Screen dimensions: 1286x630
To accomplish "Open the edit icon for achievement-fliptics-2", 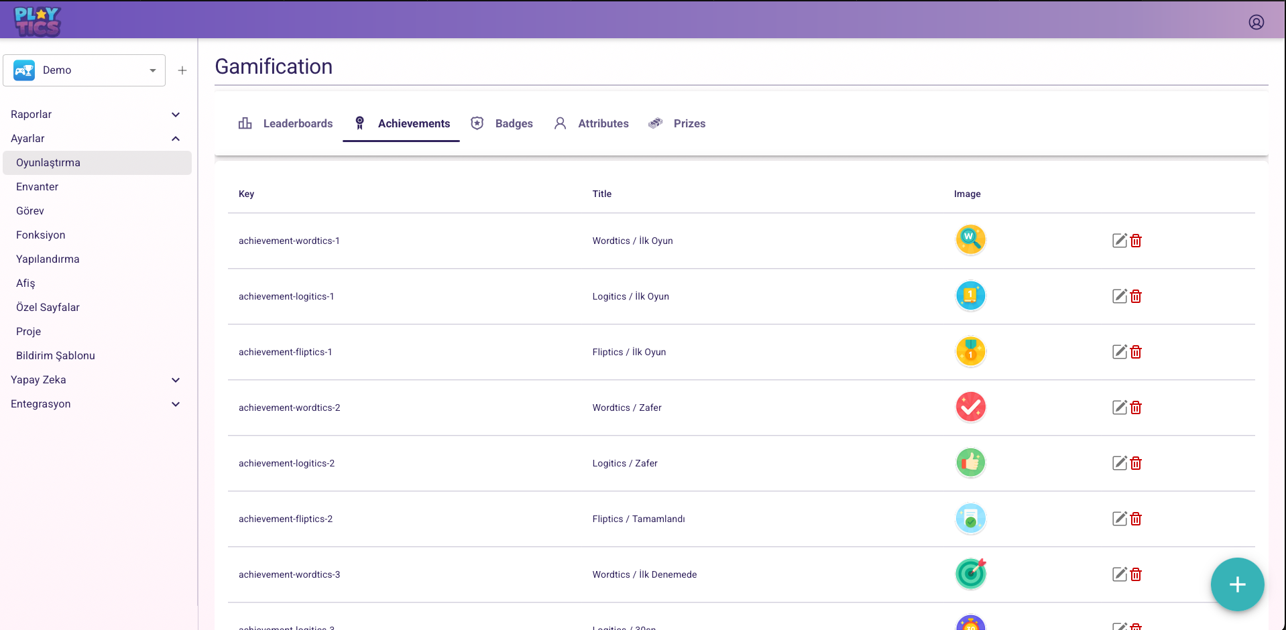I will pyautogui.click(x=1118, y=518).
